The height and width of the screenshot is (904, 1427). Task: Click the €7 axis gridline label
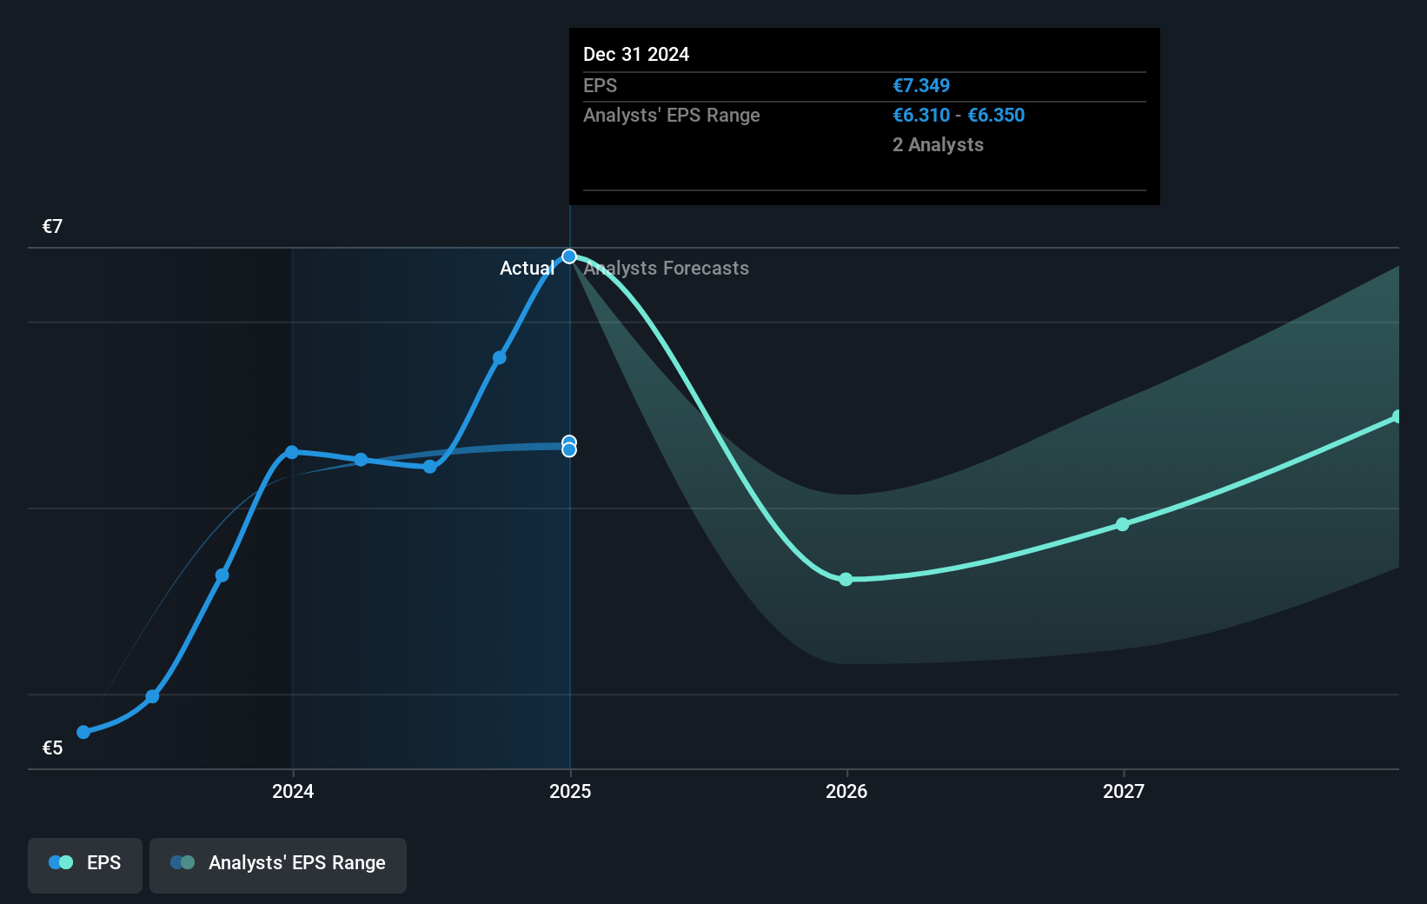click(x=51, y=226)
